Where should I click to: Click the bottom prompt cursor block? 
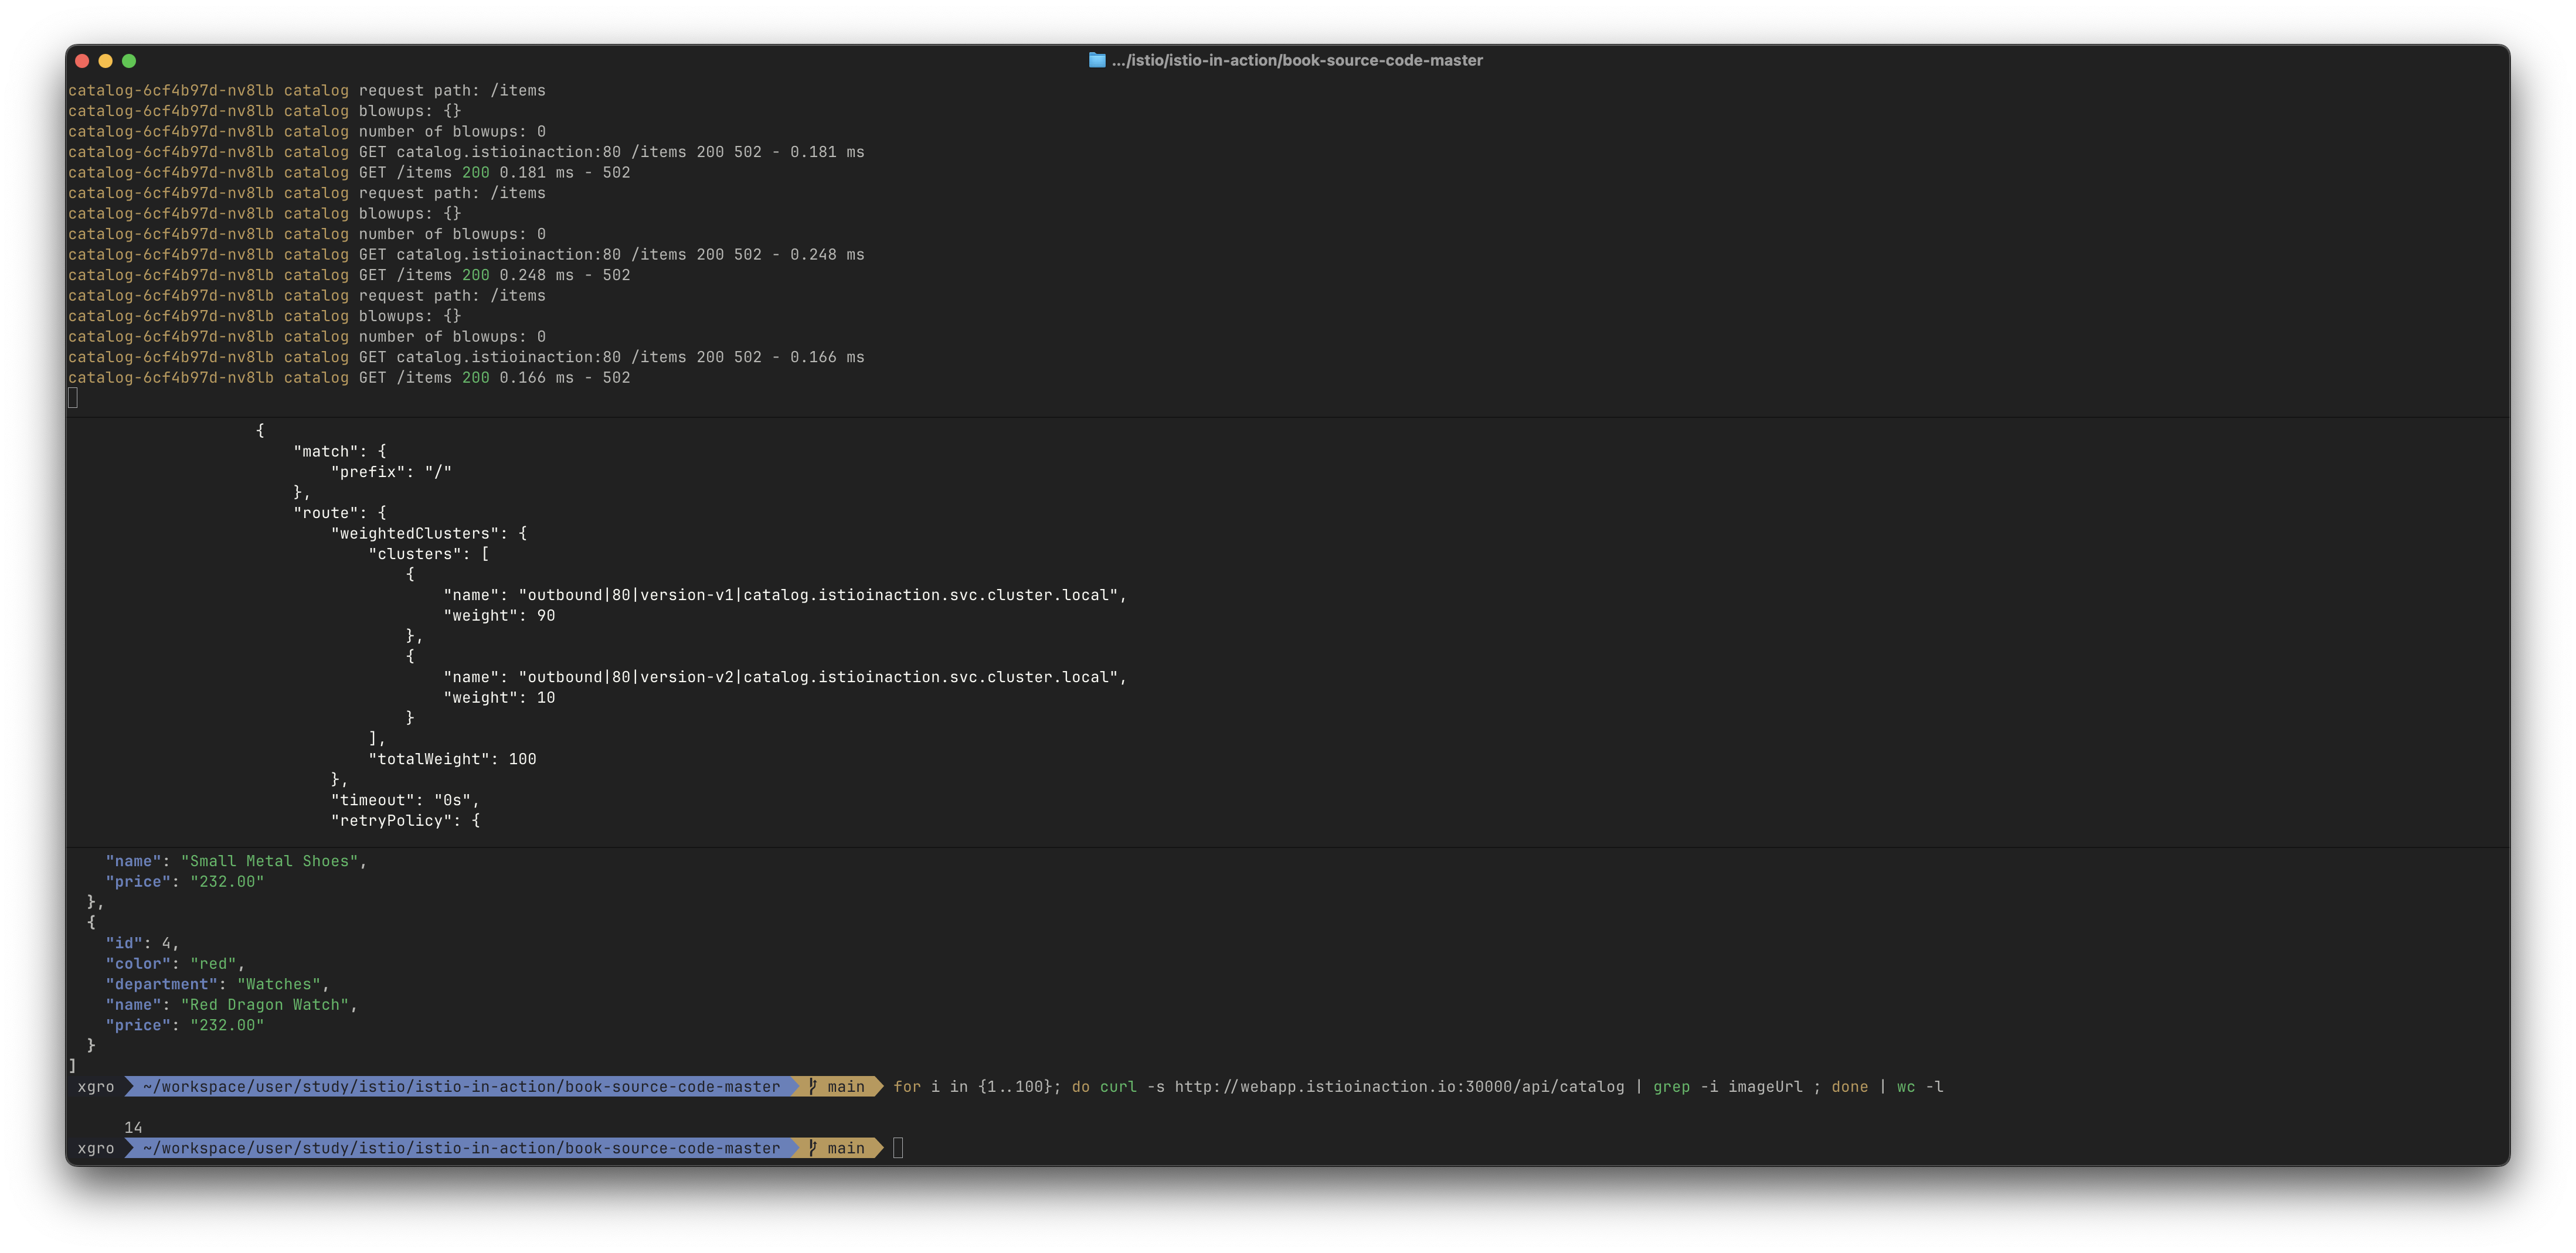click(x=898, y=1148)
